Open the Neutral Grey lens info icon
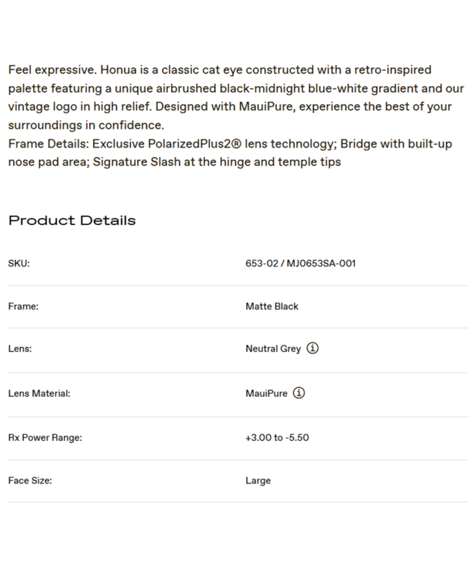The image size is (468, 568). [312, 348]
